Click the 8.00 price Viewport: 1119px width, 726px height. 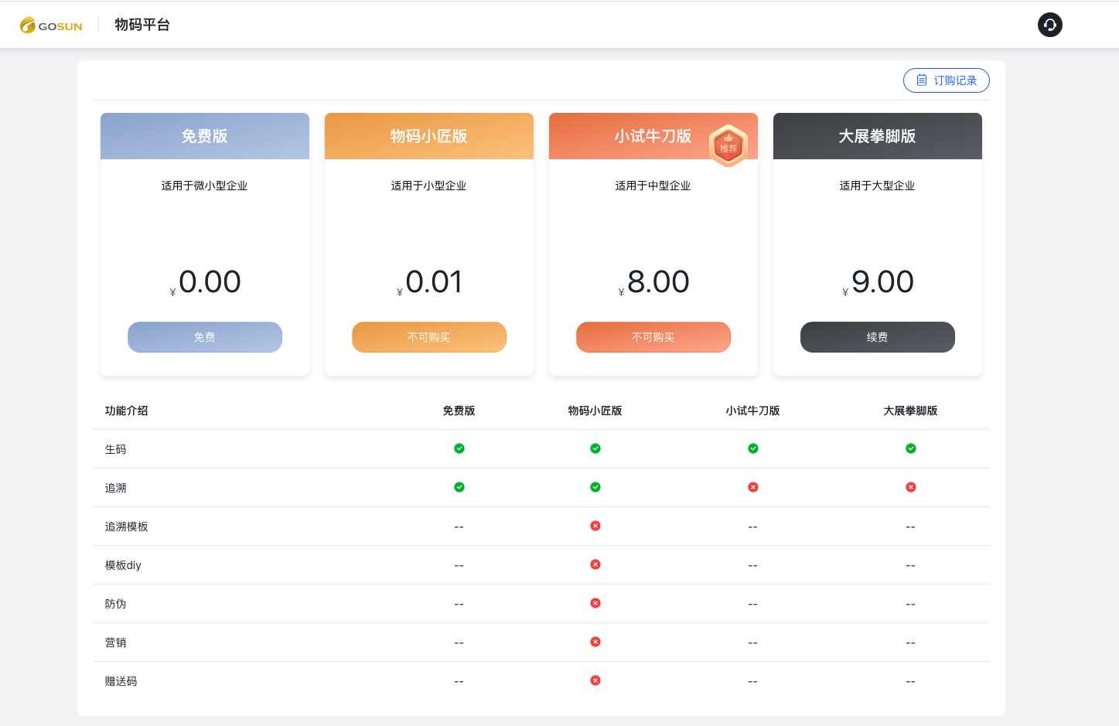click(x=658, y=282)
